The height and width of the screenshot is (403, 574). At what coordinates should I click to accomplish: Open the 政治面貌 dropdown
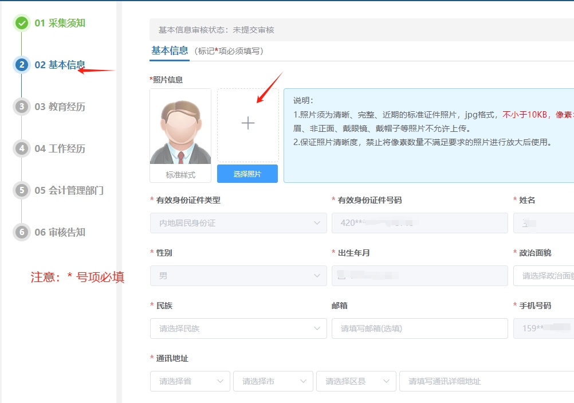point(544,276)
